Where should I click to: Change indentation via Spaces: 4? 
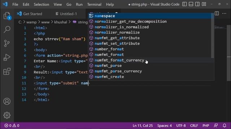click(x=165, y=125)
